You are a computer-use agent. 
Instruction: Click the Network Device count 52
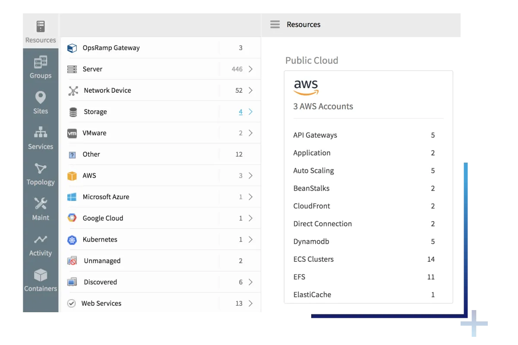239,91
